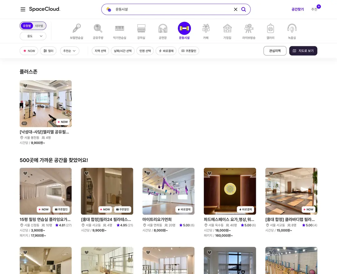Open the 추천 tab
337x274 pixels.
point(314,9)
